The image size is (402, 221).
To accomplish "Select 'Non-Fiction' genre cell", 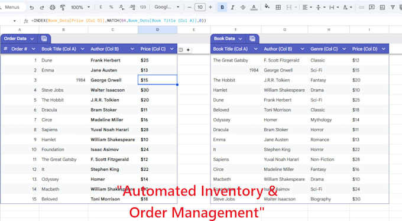I will click(x=322, y=160).
